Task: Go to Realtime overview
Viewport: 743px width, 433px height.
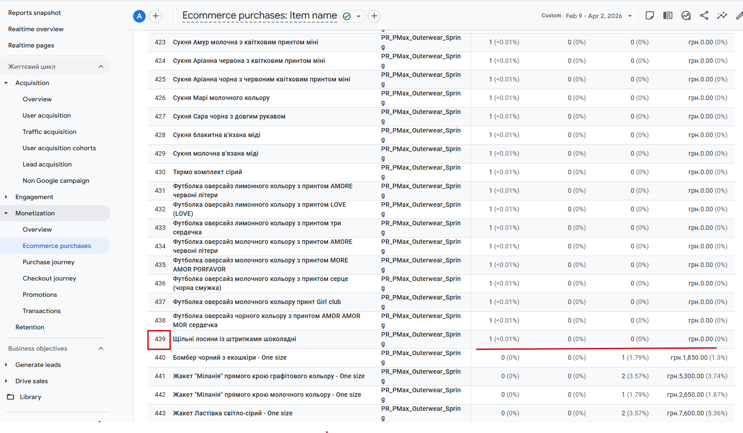Action: (x=36, y=29)
